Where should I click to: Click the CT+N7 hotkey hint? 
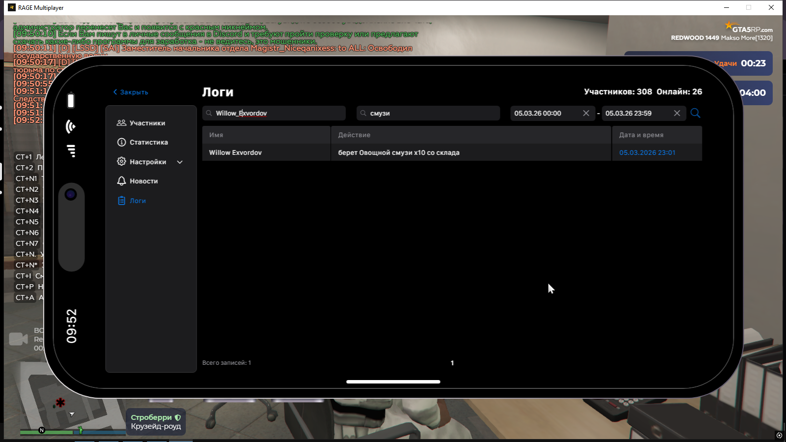pos(27,243)
